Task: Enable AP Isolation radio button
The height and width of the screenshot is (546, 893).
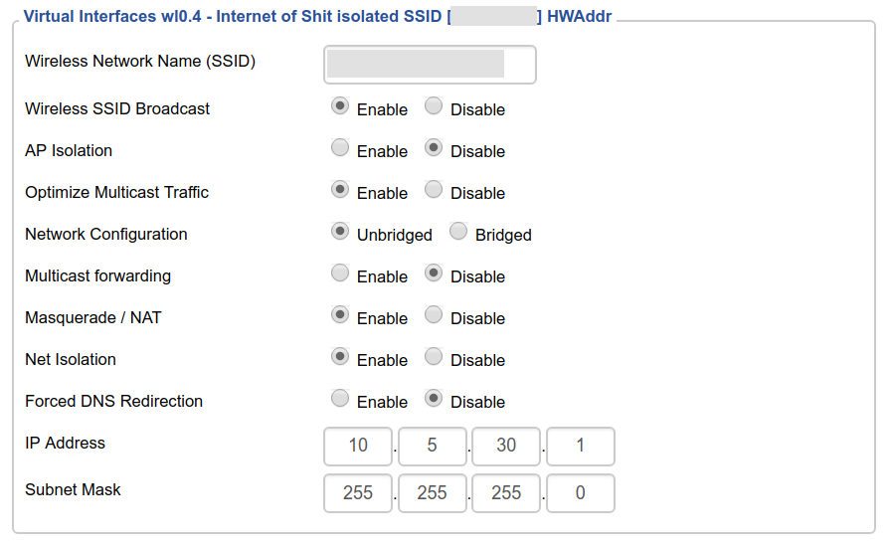Action: 340,148
